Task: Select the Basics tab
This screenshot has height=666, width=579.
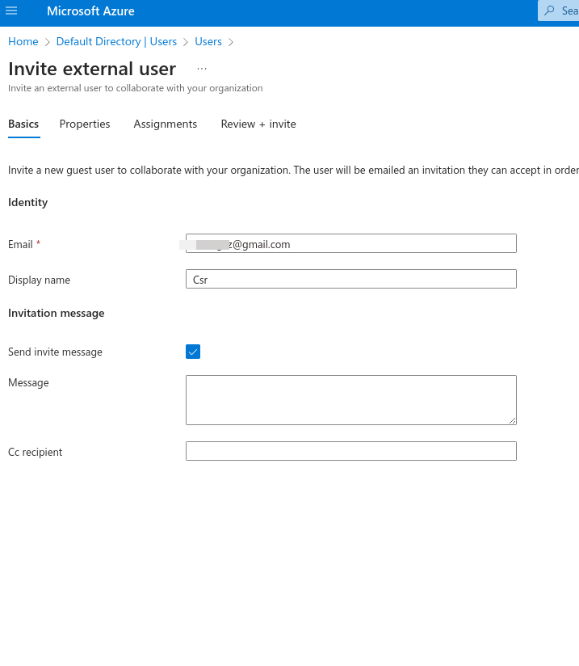Action: pos(23,124)
